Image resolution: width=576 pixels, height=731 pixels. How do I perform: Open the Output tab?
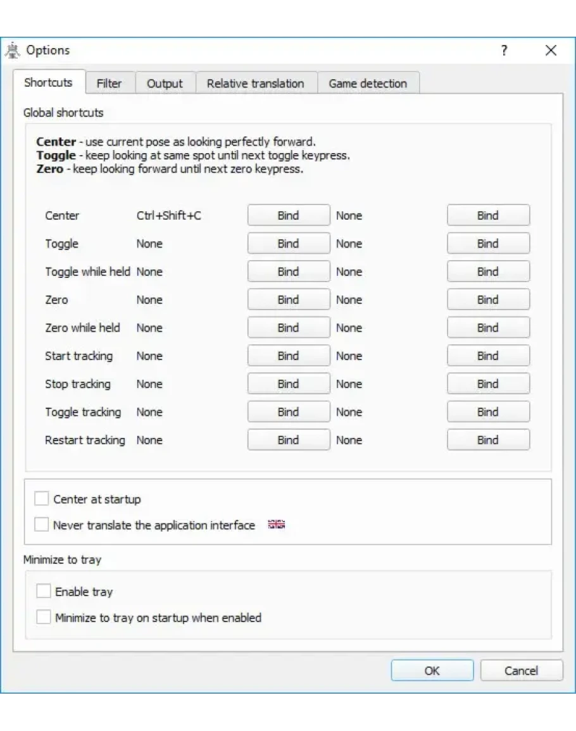click(x=165, y=84)
